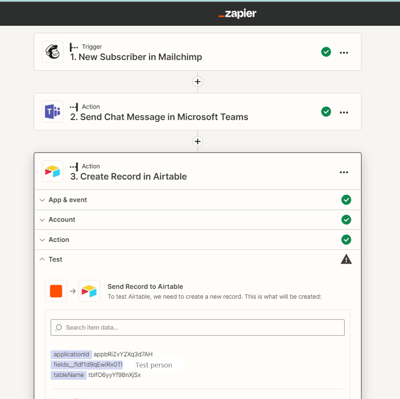400x399 pixels.
Task: Click Airtable icon beside Send Record text
Action: (89, 291)
